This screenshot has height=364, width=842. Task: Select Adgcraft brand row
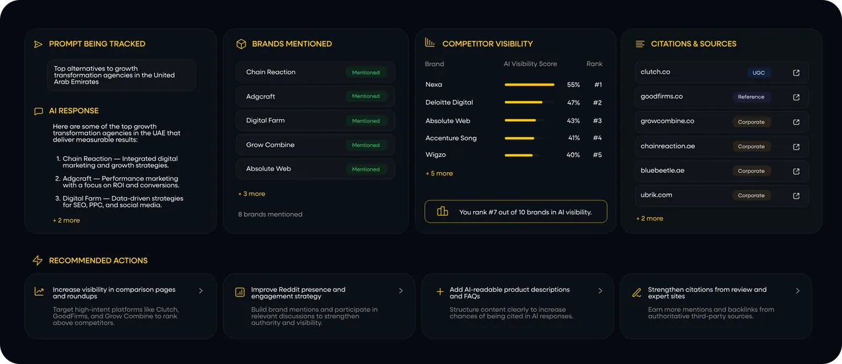click(x=316, y=97)
